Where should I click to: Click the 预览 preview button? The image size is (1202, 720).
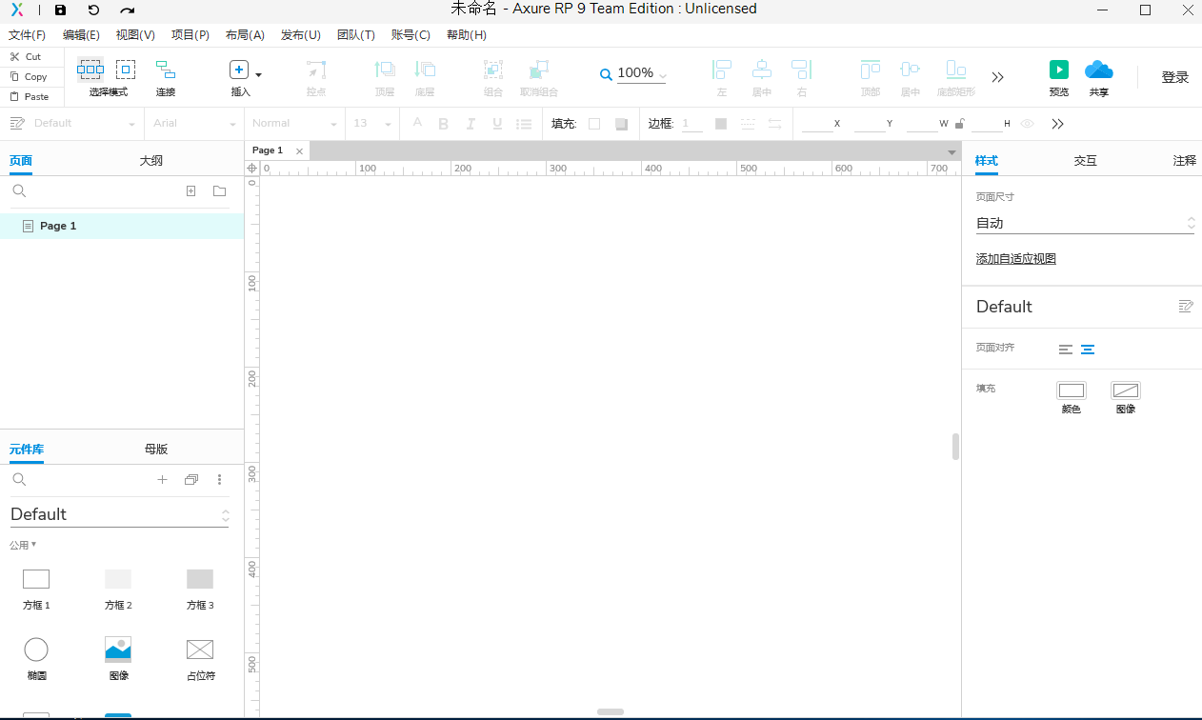pyautogui.click(x=1059, y=70)
